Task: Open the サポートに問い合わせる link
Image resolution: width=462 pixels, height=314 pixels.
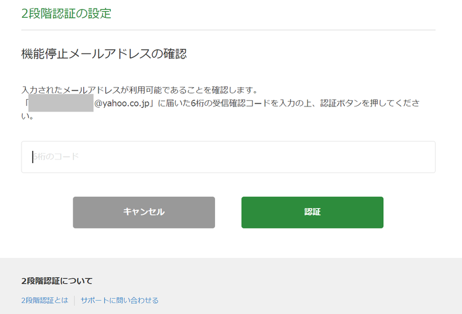Action: click(x=120, y=300)
